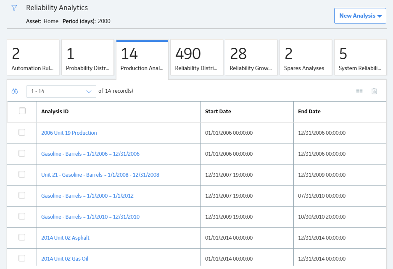
Task: Check the Gasoline 1/1/2000 ~ 1/1/2012 row
Action: (x=22, y=195)
